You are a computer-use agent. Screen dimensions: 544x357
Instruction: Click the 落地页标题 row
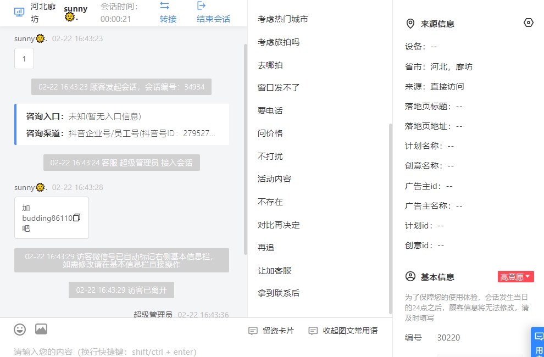tap(434, 107)
